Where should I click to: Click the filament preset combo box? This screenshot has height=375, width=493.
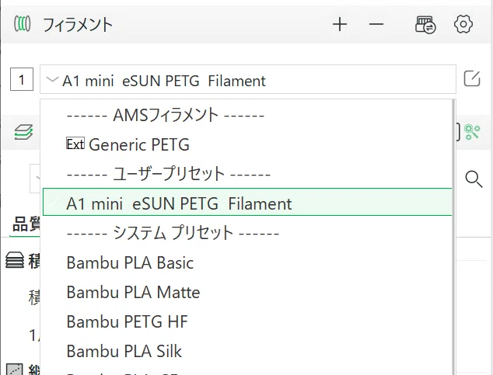248,79
